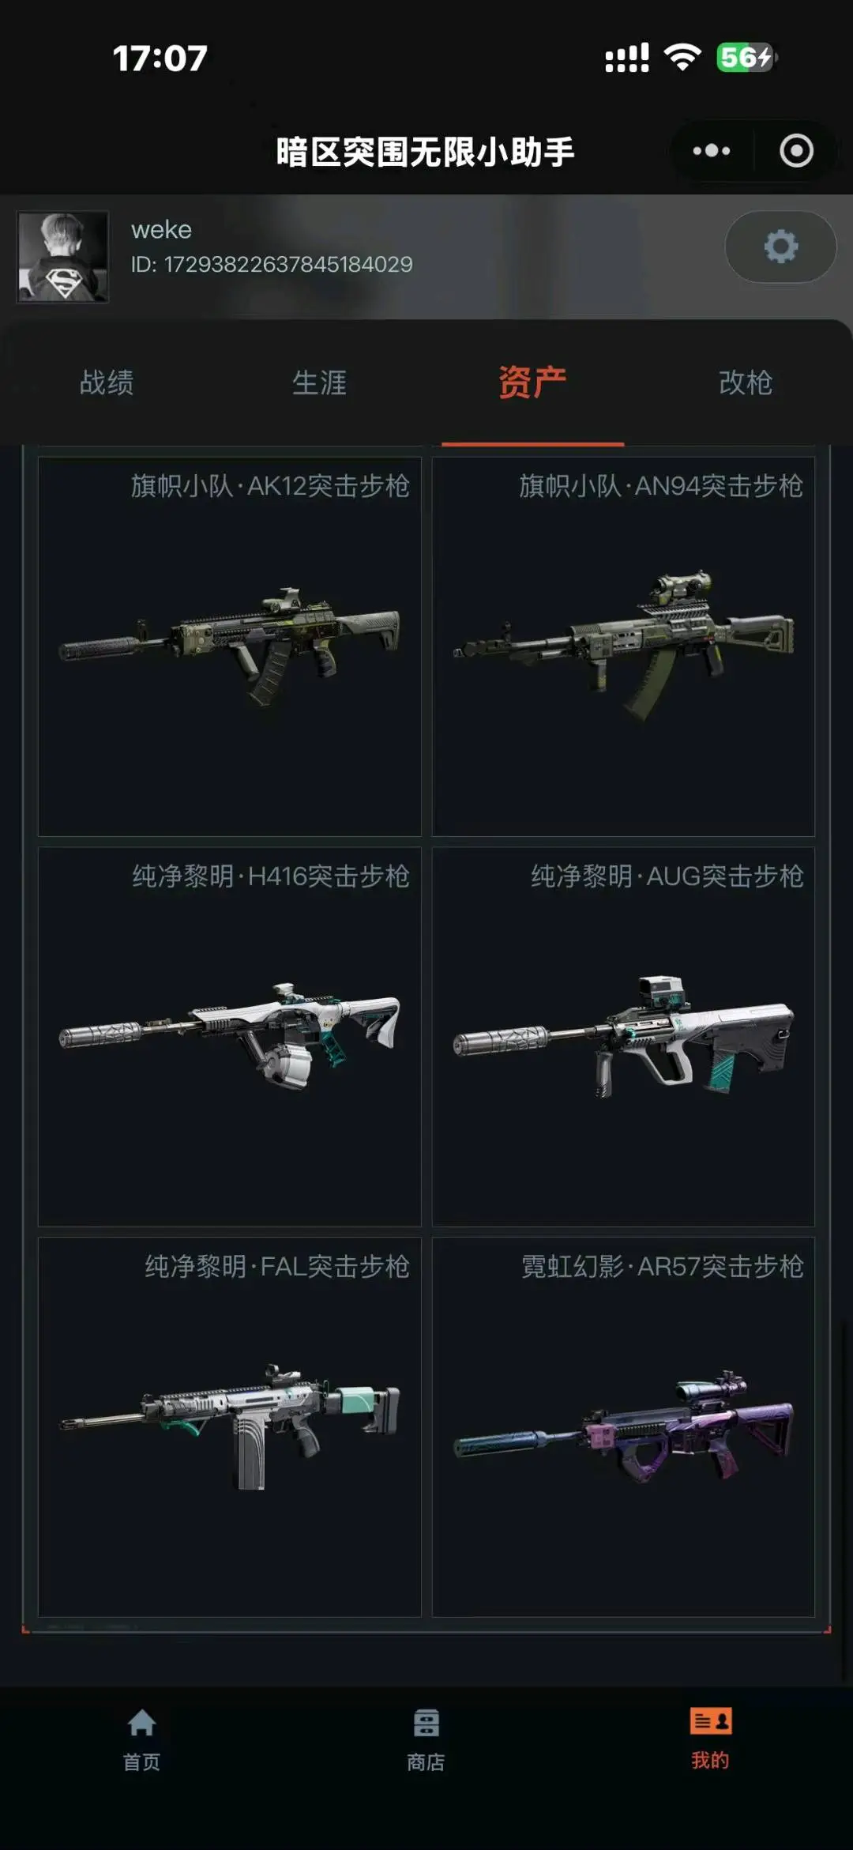The height and width of the screenshot is (1850, 853).
Task: Select 霓虹幻影·AR57突击步枪 skin card
Action: tap(623, 1427)
